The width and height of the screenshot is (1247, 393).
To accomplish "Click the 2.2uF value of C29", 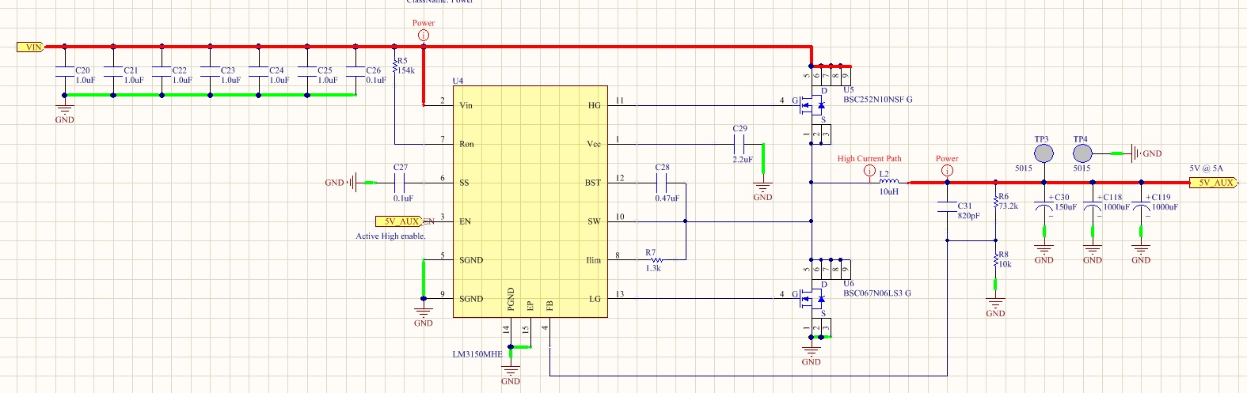I will [x=743, y=160].
